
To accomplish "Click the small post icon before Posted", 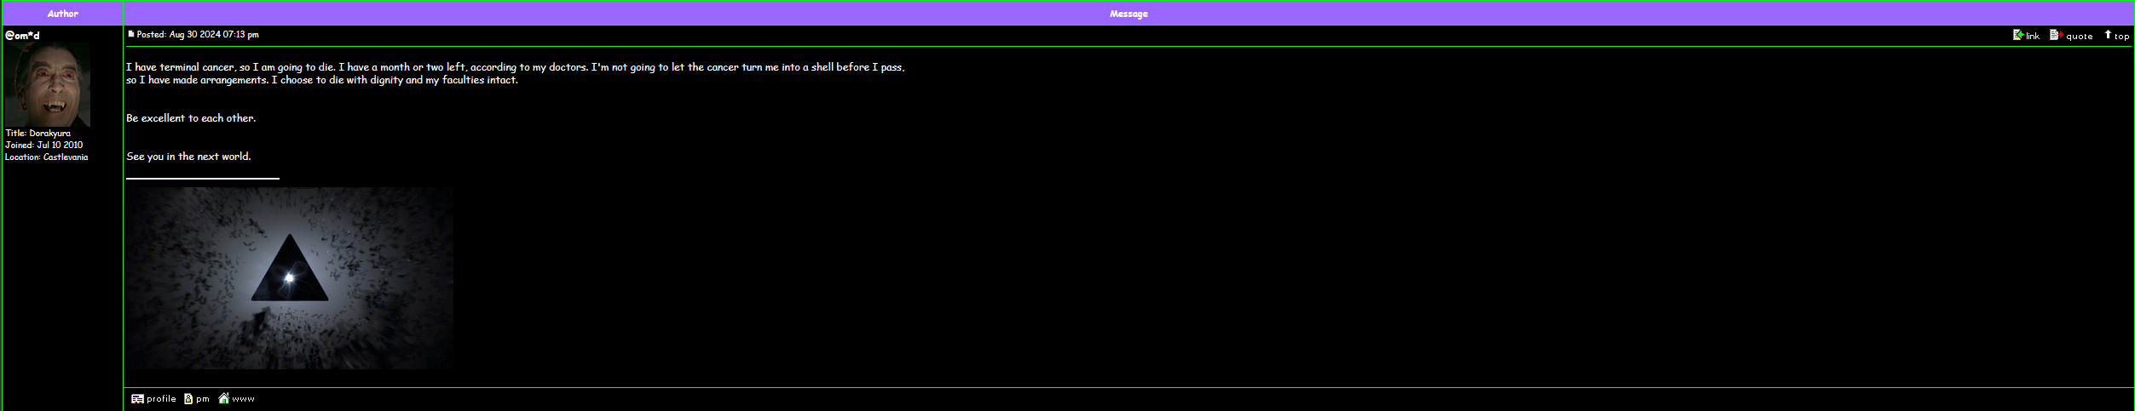I will point(131,34).
